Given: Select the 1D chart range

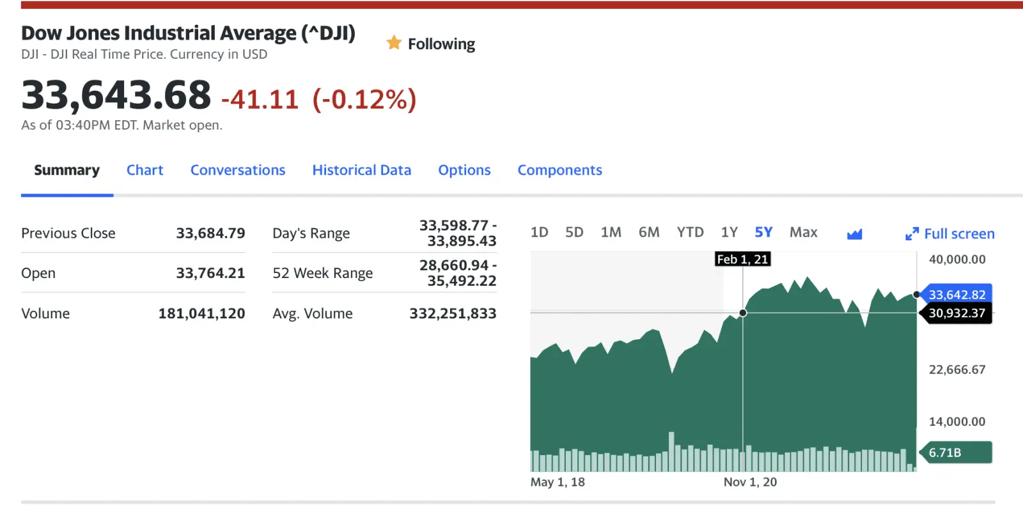Looking at the screenshot, I should click(x=539, y=233).
